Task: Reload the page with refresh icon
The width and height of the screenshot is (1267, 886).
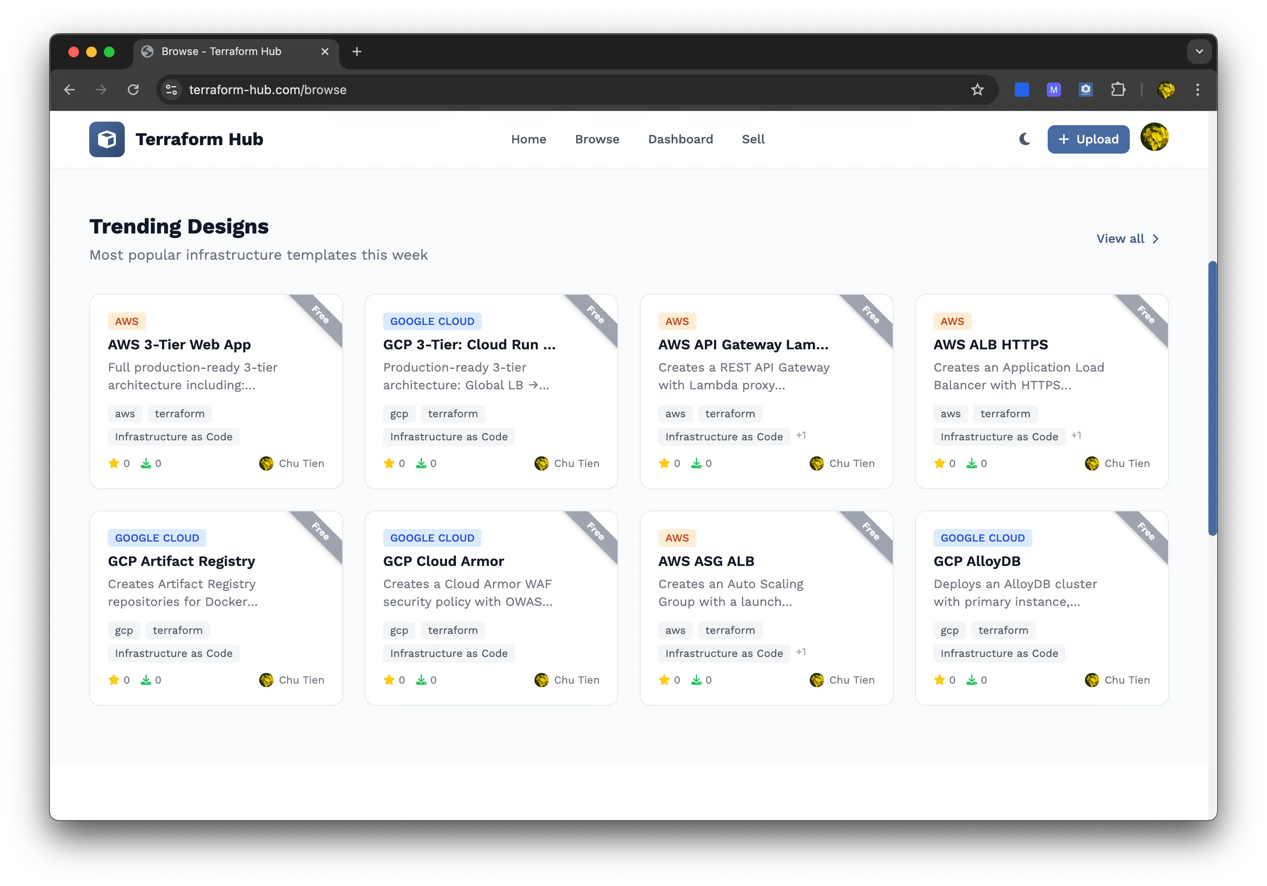Action: (133, 89)
